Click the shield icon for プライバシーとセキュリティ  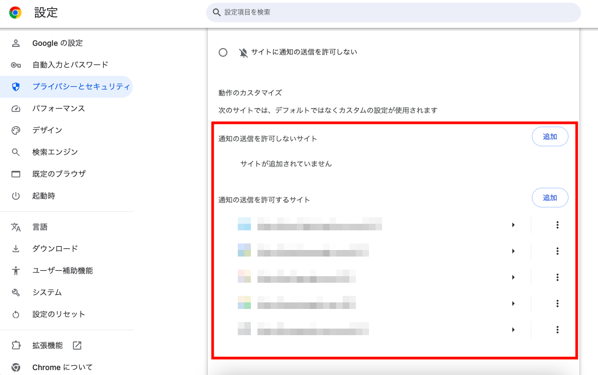coord(16,87)
